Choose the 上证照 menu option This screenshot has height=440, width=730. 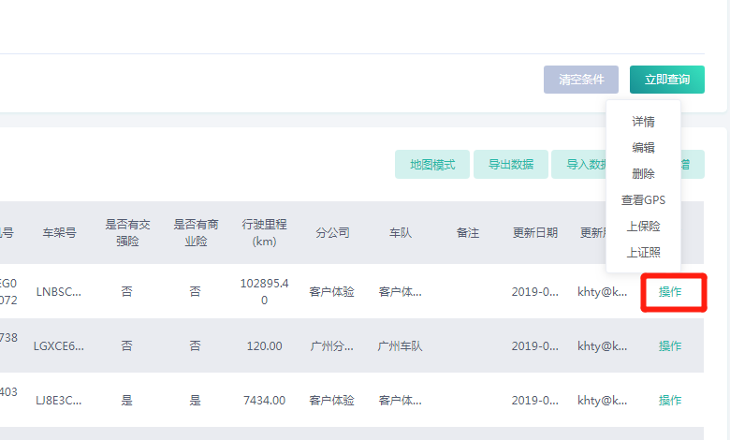pos(643,253)
